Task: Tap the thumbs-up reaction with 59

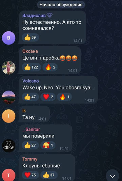Action: (x=30, y=37)
